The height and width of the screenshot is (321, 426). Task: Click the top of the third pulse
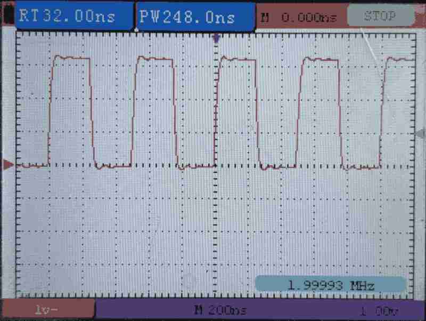[237, 59]
